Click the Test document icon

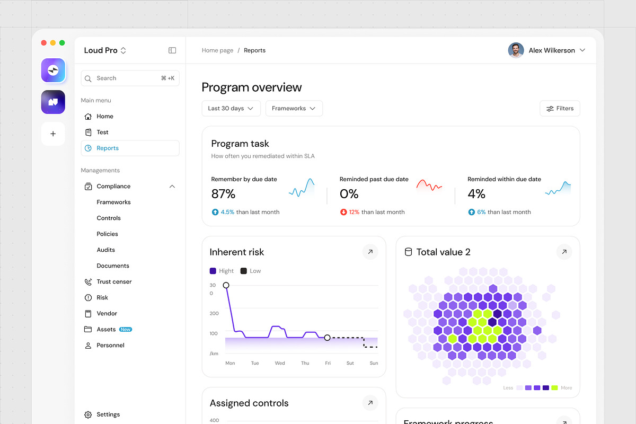tap(89, 132)
